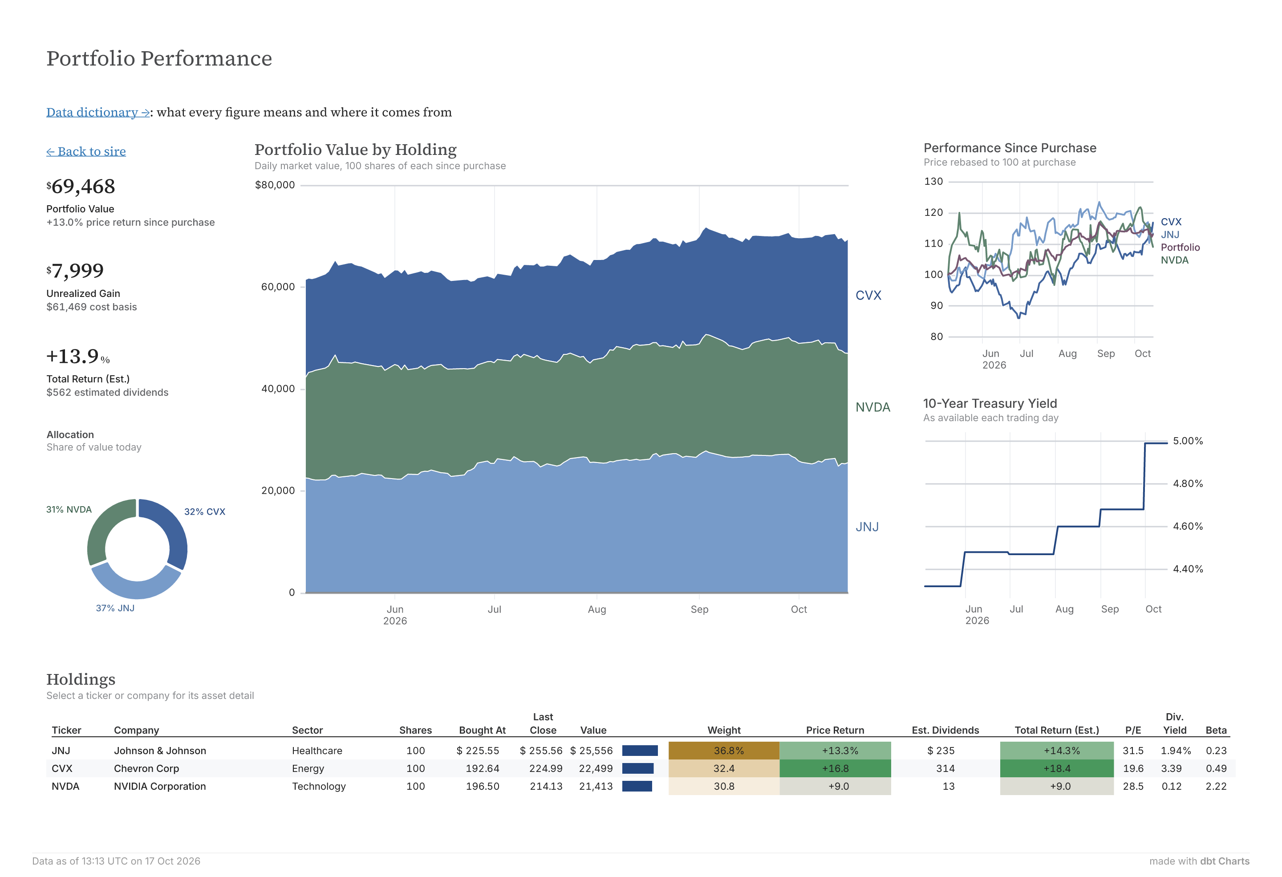Open Johnson & Johnson company detail

(160, 751)
